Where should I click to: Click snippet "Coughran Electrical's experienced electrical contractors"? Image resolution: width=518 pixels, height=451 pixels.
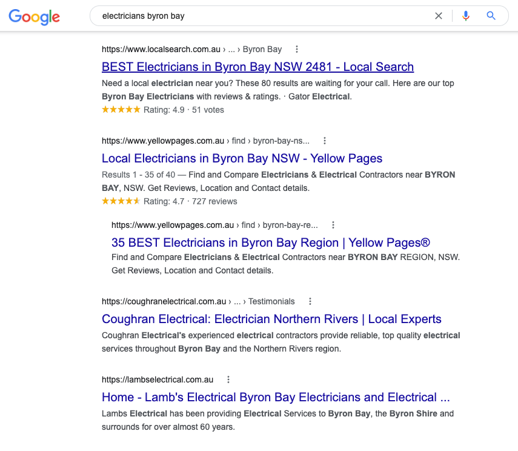(281, 342)
